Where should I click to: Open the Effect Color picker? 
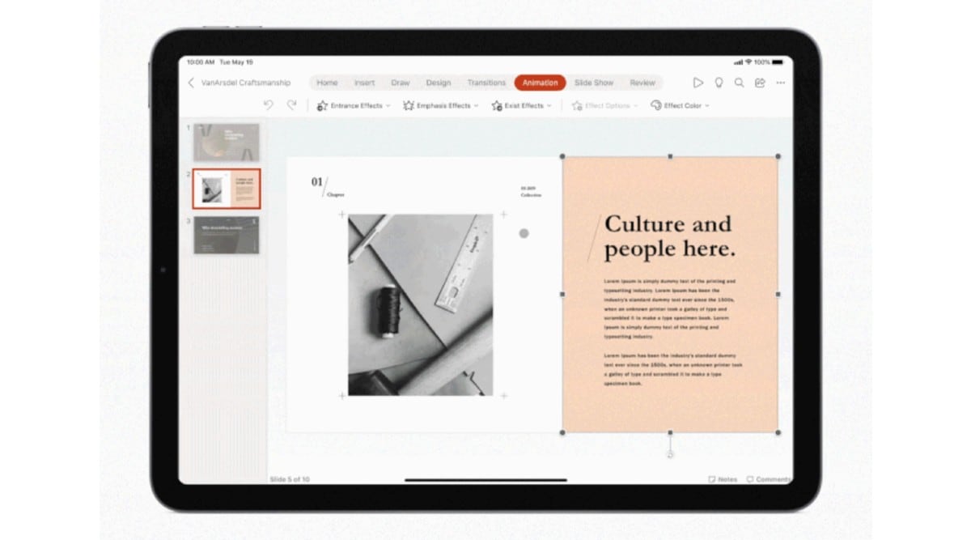point(681,106)
